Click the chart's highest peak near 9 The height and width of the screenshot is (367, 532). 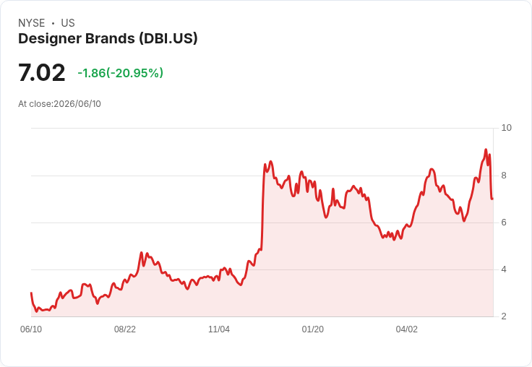486,150
